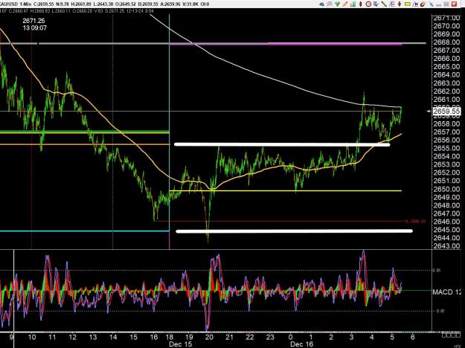This screenshot has height=348, width=465.
Task: Click the 13 09:07 crosshair time readout
Action: click(35, 28)
